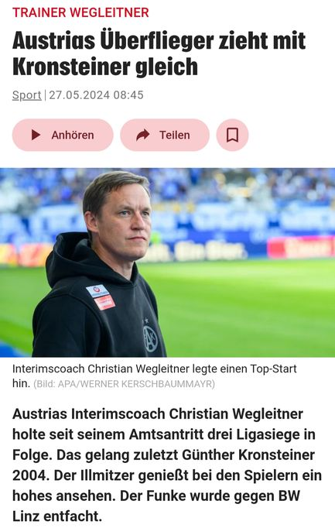Click the bold lead paragraph text
Image resolution: width=335 pixels, height=528 pixels.
click(x=167, y=465)
